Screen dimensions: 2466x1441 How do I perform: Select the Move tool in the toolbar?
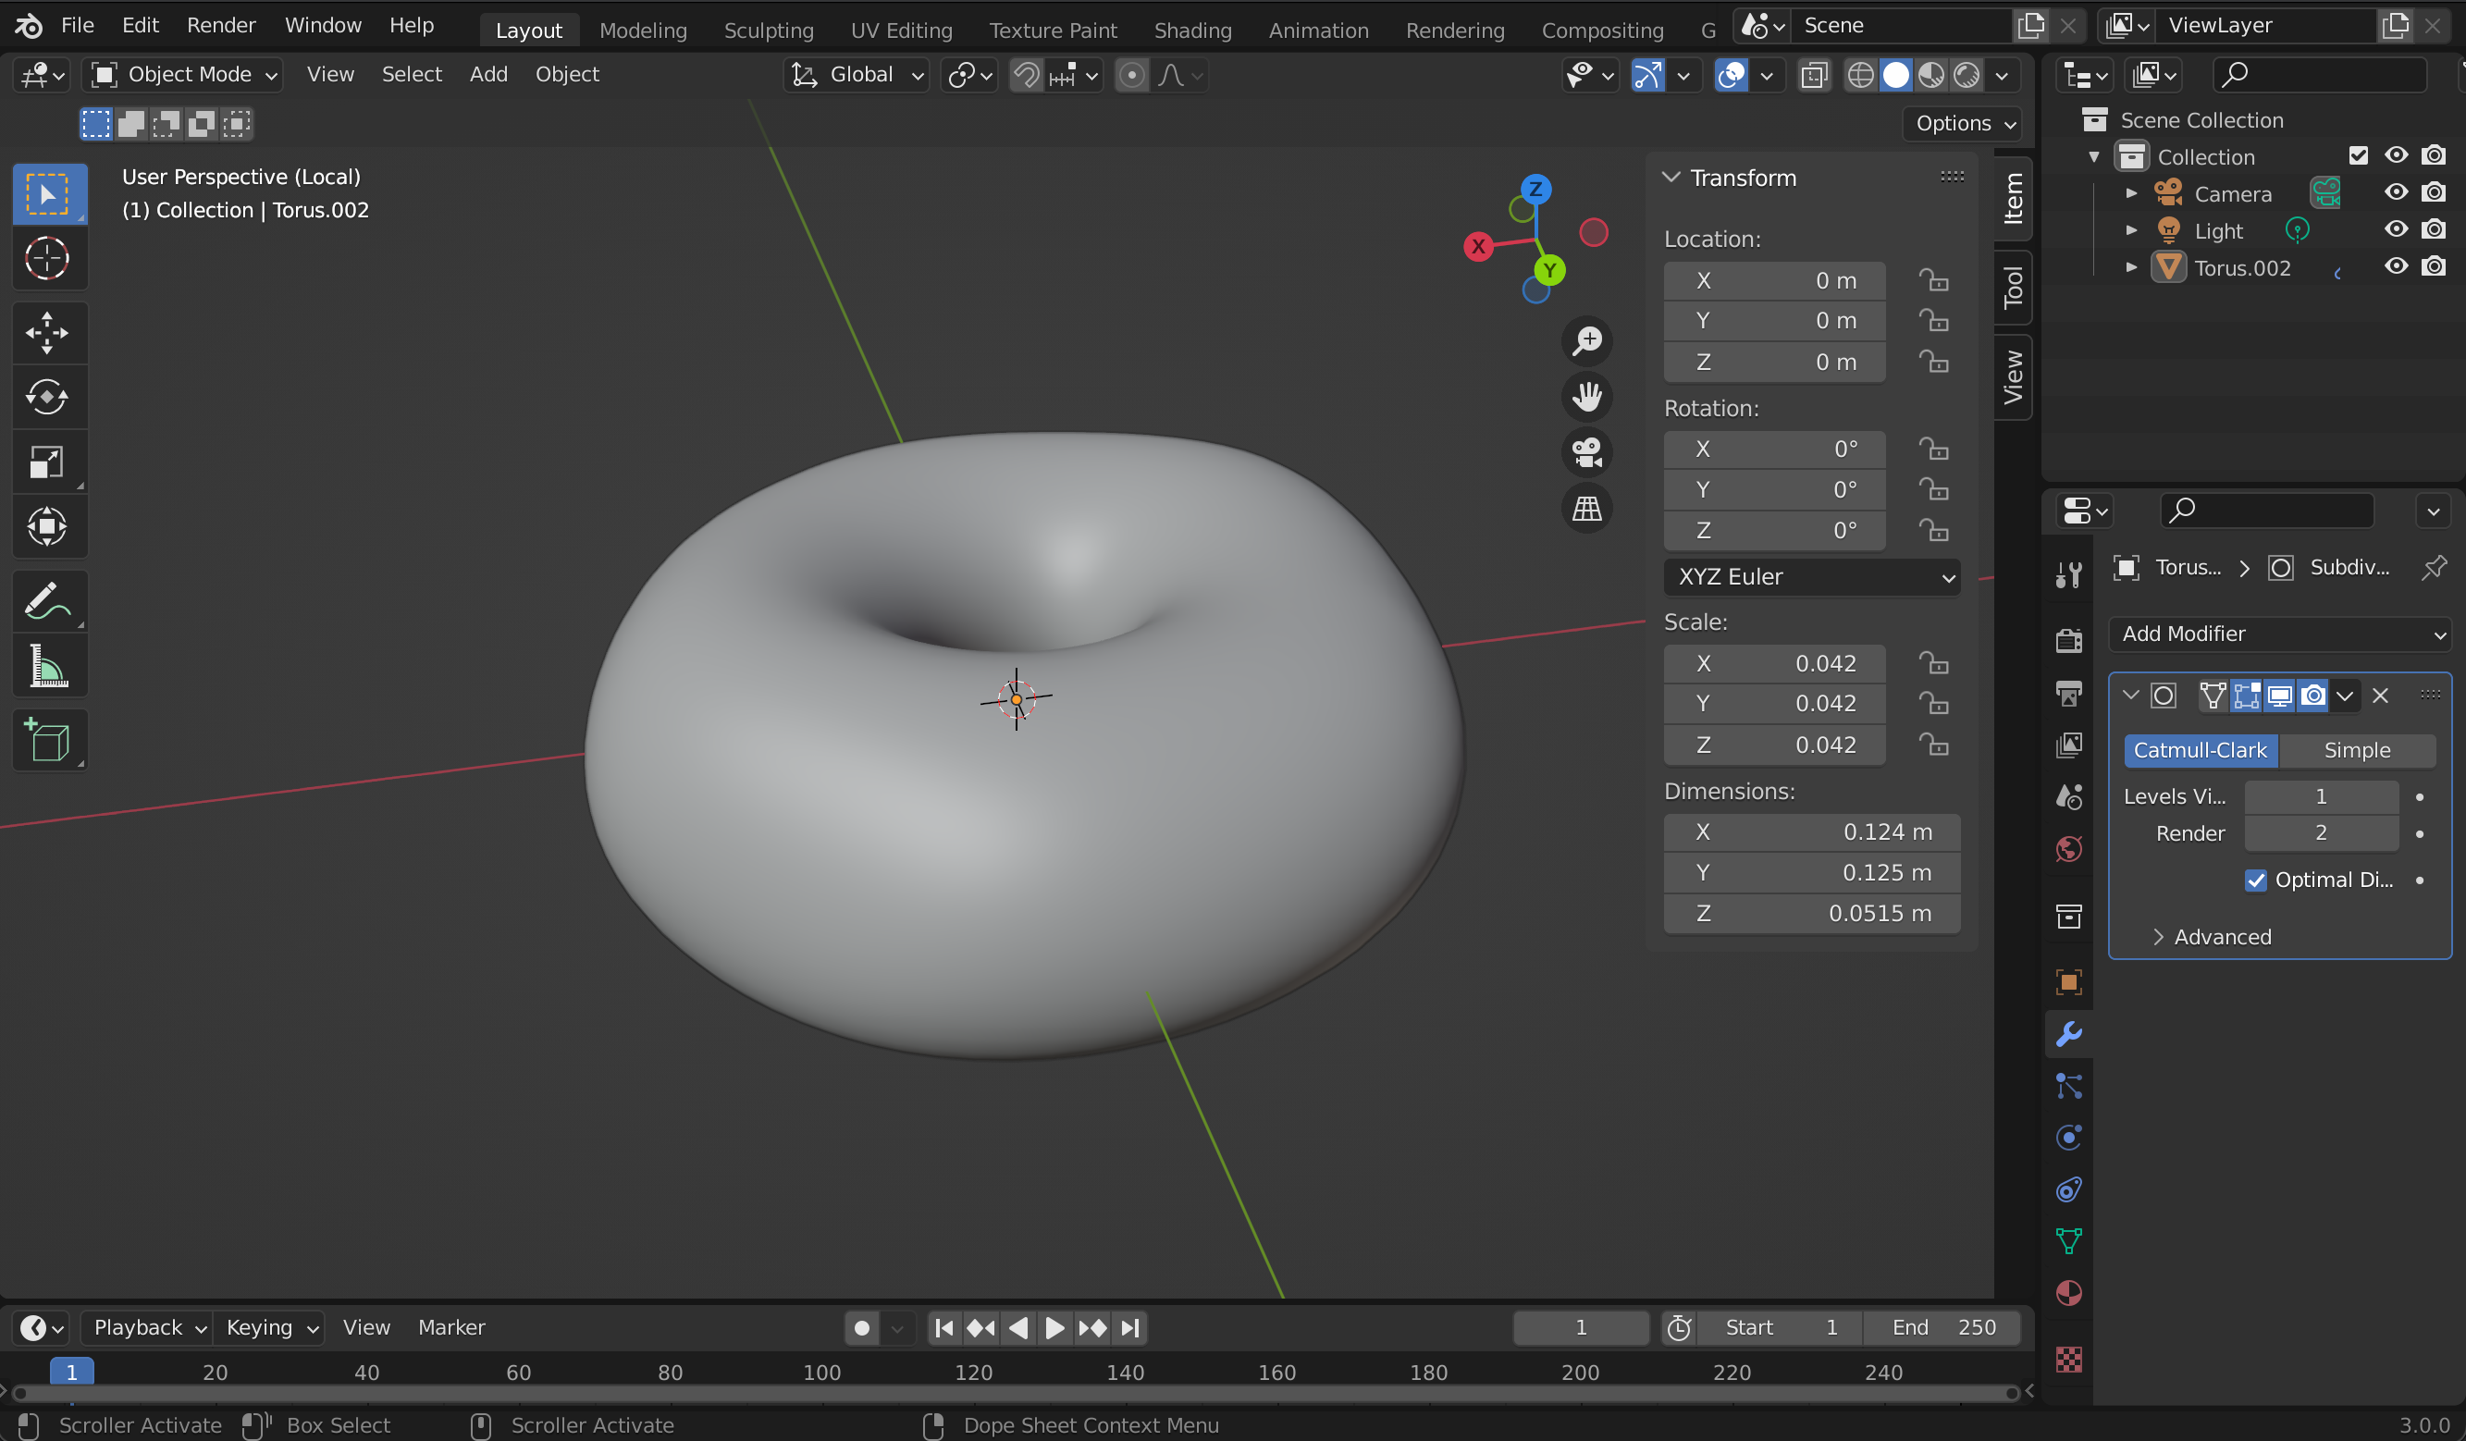49,333
